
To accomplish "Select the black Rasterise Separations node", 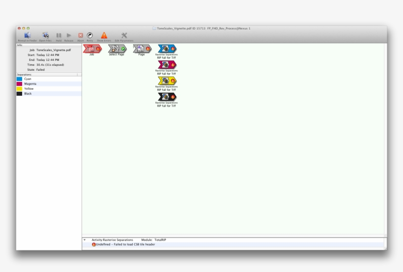I will (167, 97).
